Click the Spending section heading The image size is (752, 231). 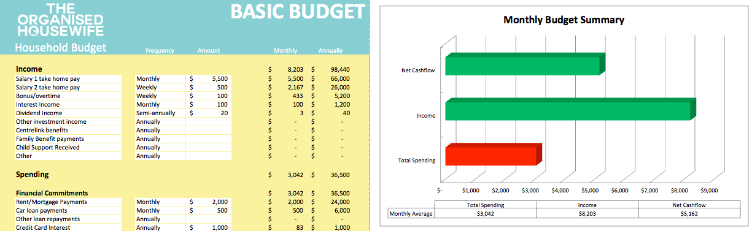[32, 175]
